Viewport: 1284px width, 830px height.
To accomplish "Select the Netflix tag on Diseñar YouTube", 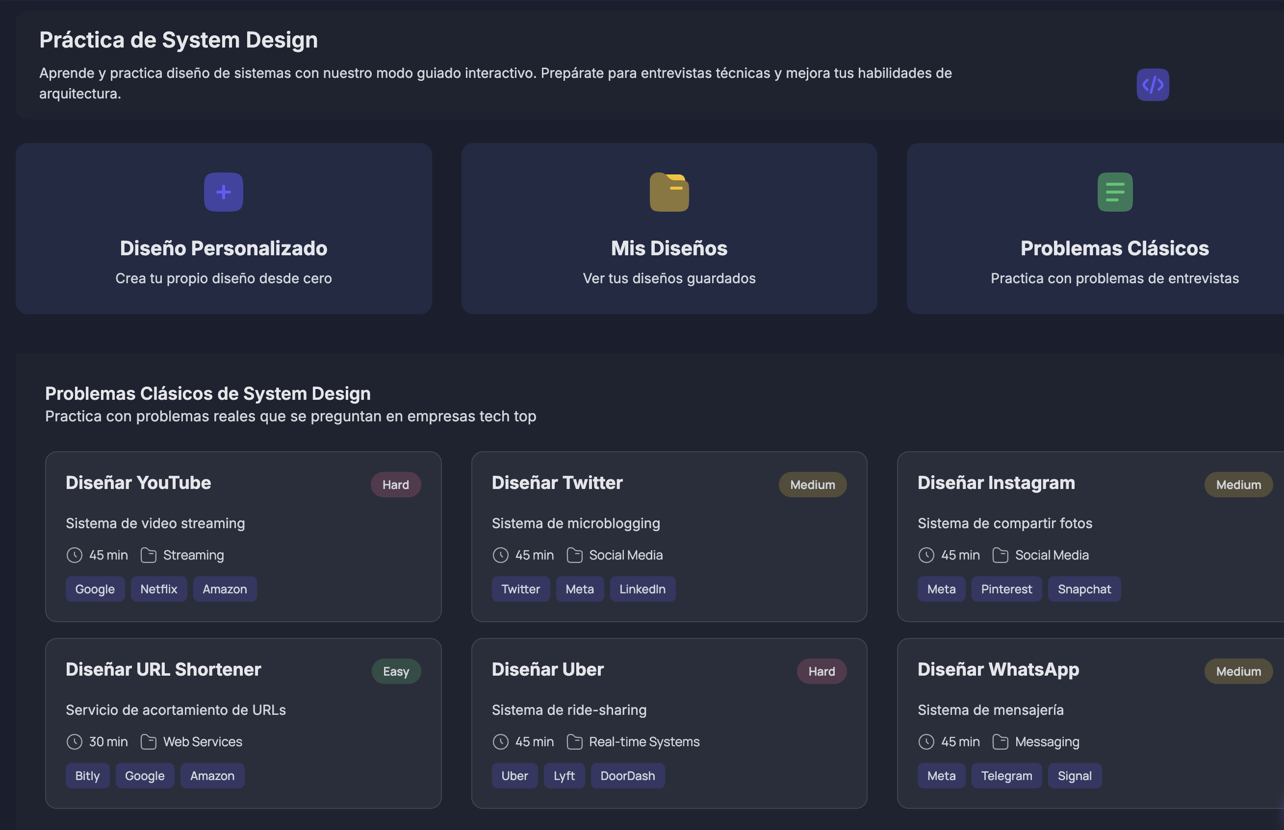I will [x=158, y=588].
